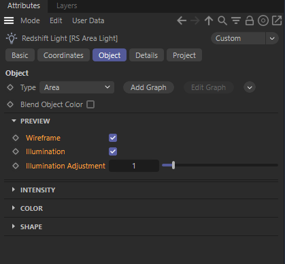The width and height of the screenshot is (285, 264).
Task: Open the light Type dropdown set to Area
Action: coord(77,87)
